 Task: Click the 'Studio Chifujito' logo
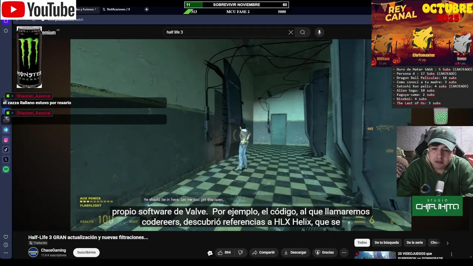click(437, 206)
